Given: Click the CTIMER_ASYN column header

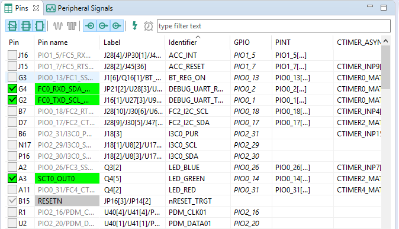Looking at the screenshot, I should [x=358, y=42].
